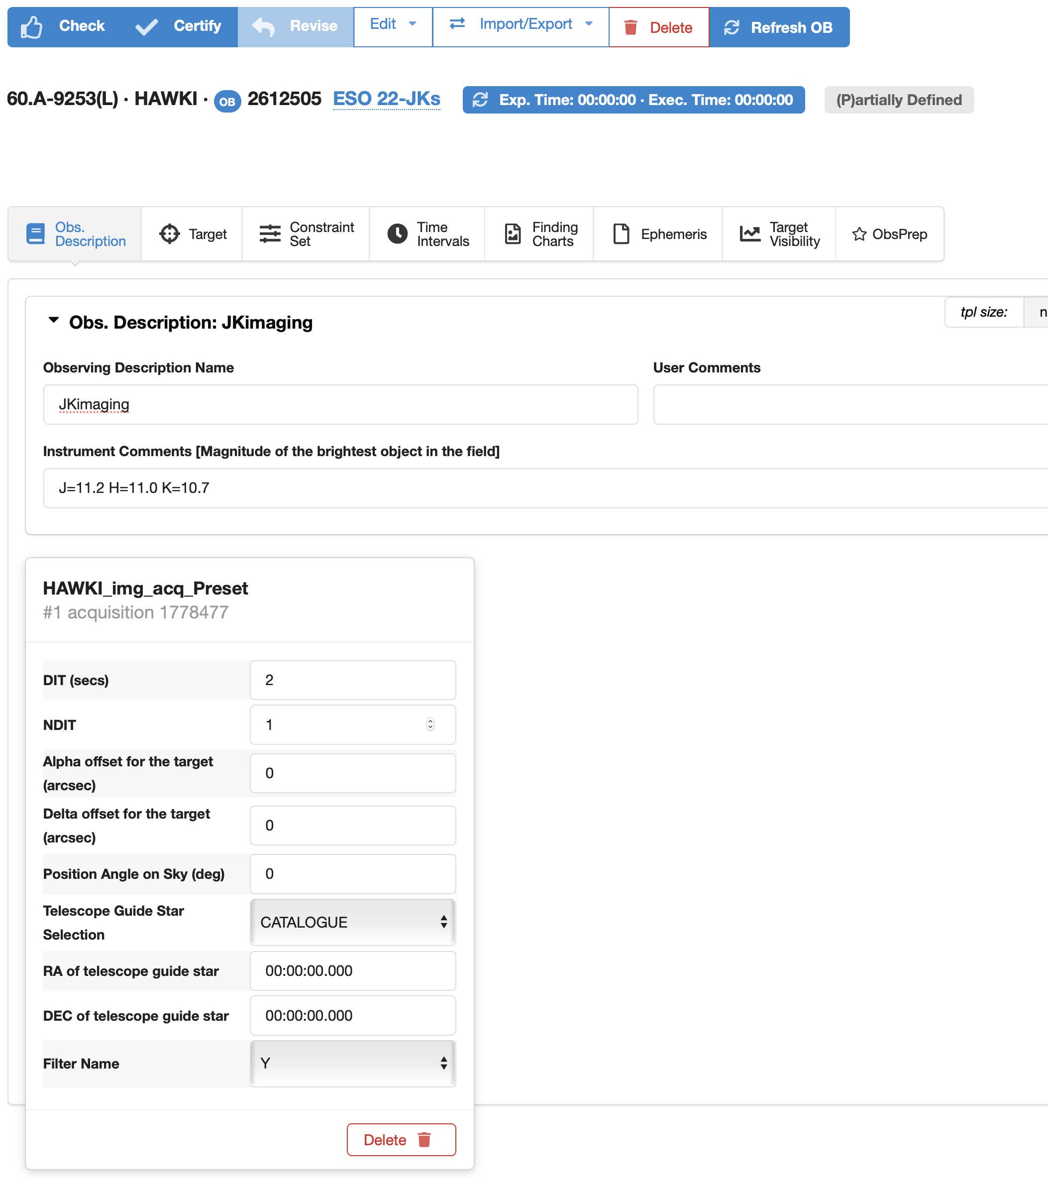Click the DIT (secs) input field
This screenshot has height=1195, width=1048.
(x=353, y=680)
